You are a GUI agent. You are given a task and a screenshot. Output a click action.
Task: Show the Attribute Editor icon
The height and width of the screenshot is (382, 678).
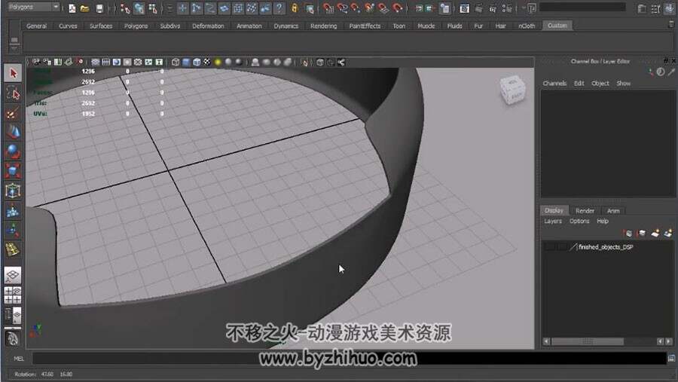coord(643,8)
